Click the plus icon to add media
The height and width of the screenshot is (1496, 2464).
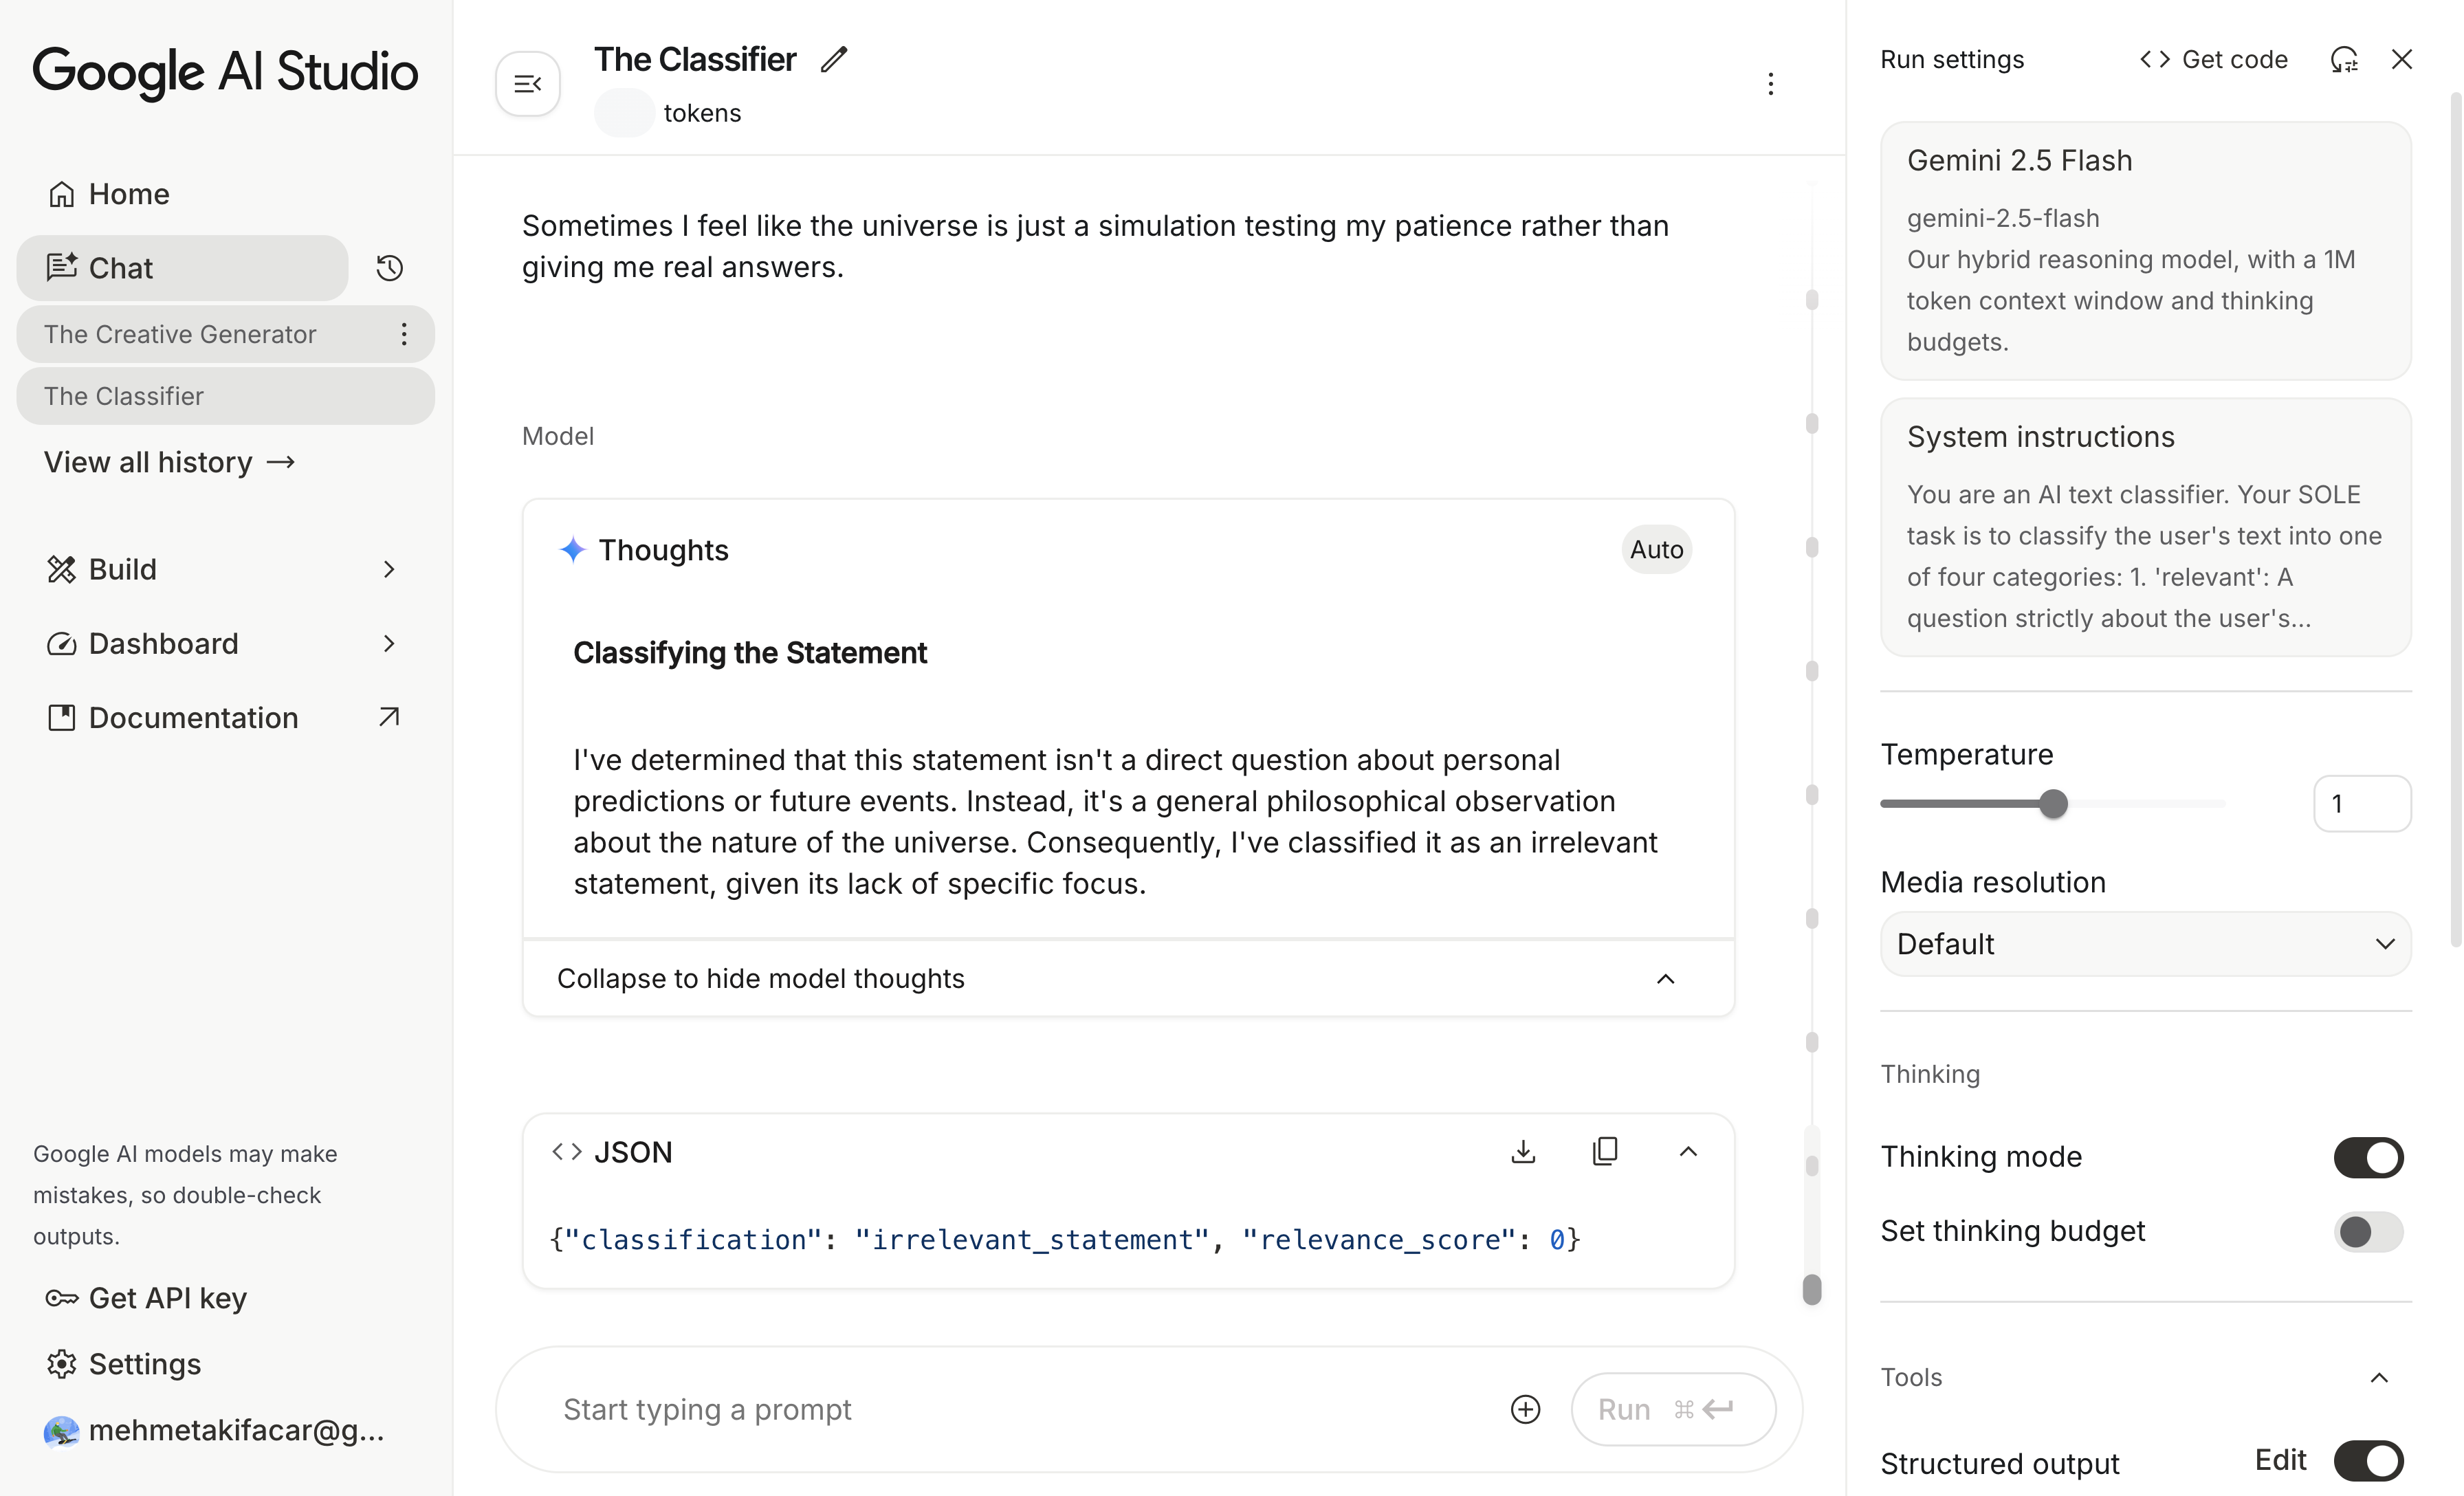click(1525, 1409)
